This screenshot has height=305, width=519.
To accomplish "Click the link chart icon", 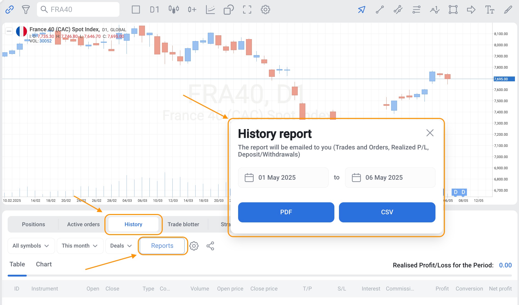I will tap(9, 10).
